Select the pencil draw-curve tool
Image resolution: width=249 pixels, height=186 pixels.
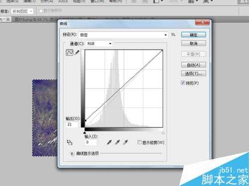(77, 53)
